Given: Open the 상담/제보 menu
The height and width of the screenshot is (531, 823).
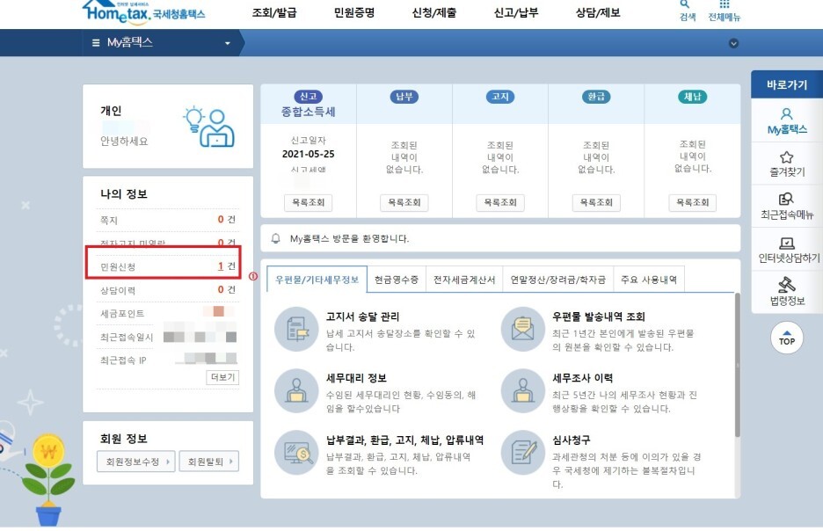Looking at the screenshot, I should pos(598,12).
